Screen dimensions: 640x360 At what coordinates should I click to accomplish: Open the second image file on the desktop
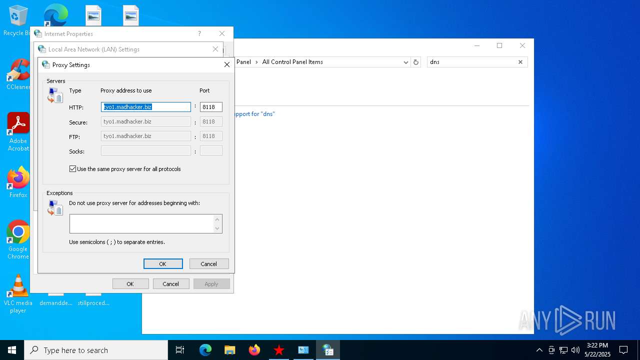[x=130, y=15]
